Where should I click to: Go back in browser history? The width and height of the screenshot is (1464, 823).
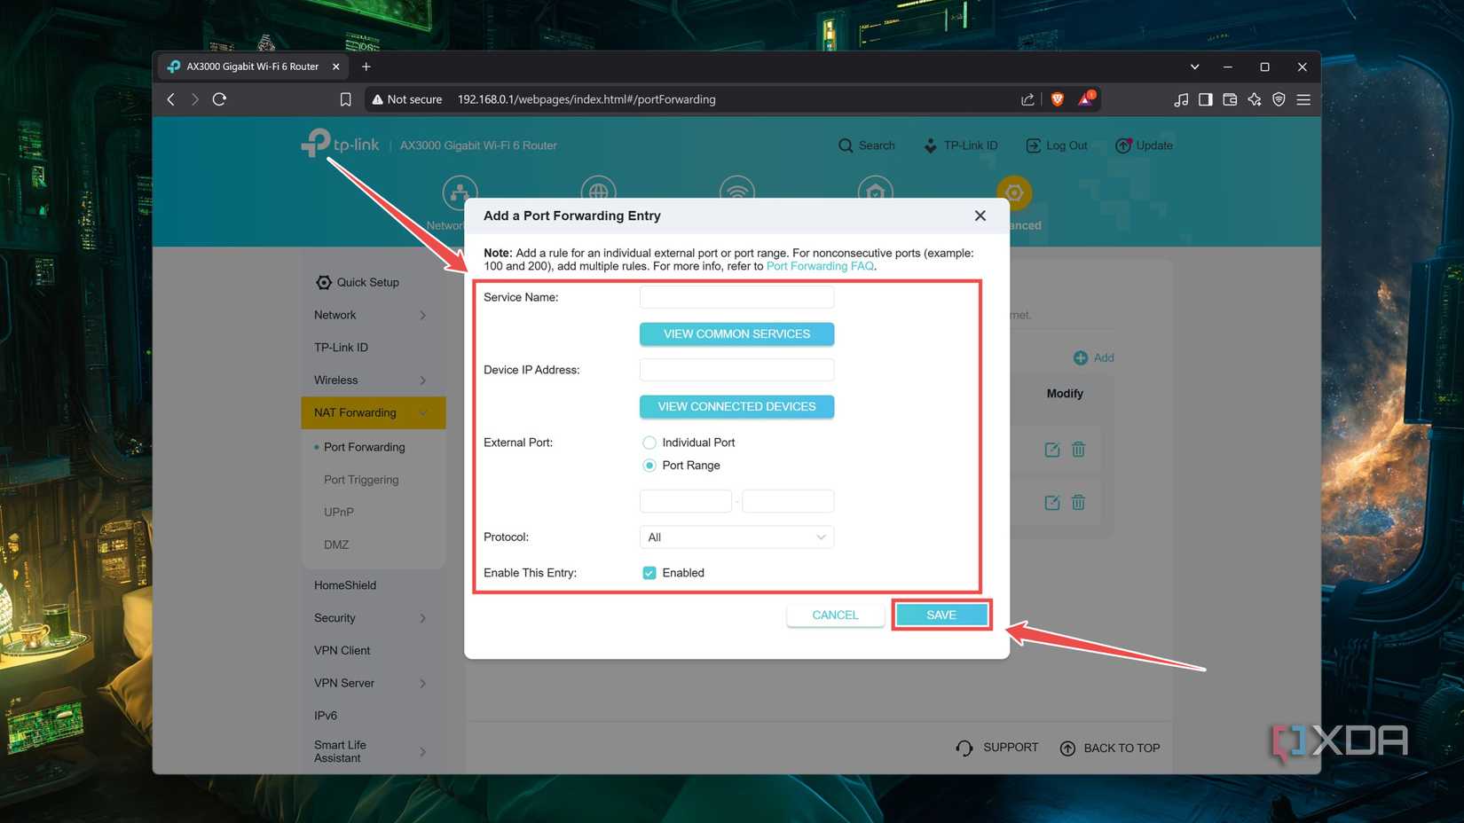(x=171, y=99)
